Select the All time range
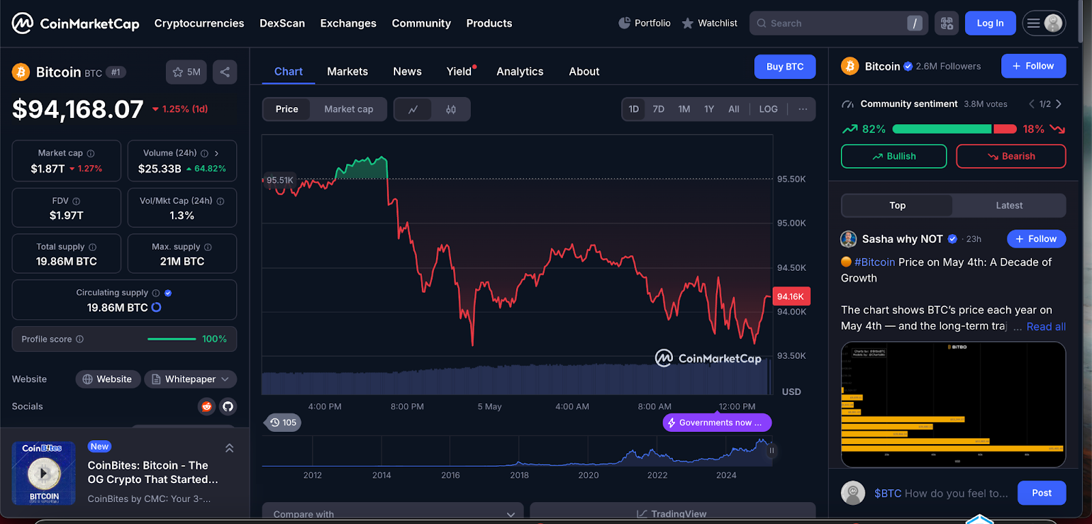The width and height of the screenshot is (1092, 524). pyautogui.click(x=734, y=109)
